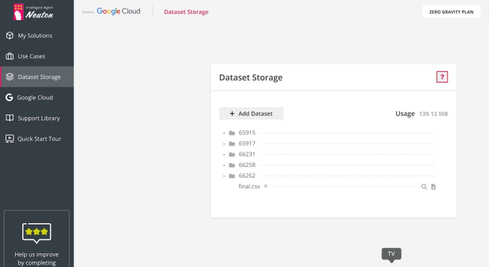The image size is (489, 267).
Task: Open the question mark help icon
Action: pos(443,77)
